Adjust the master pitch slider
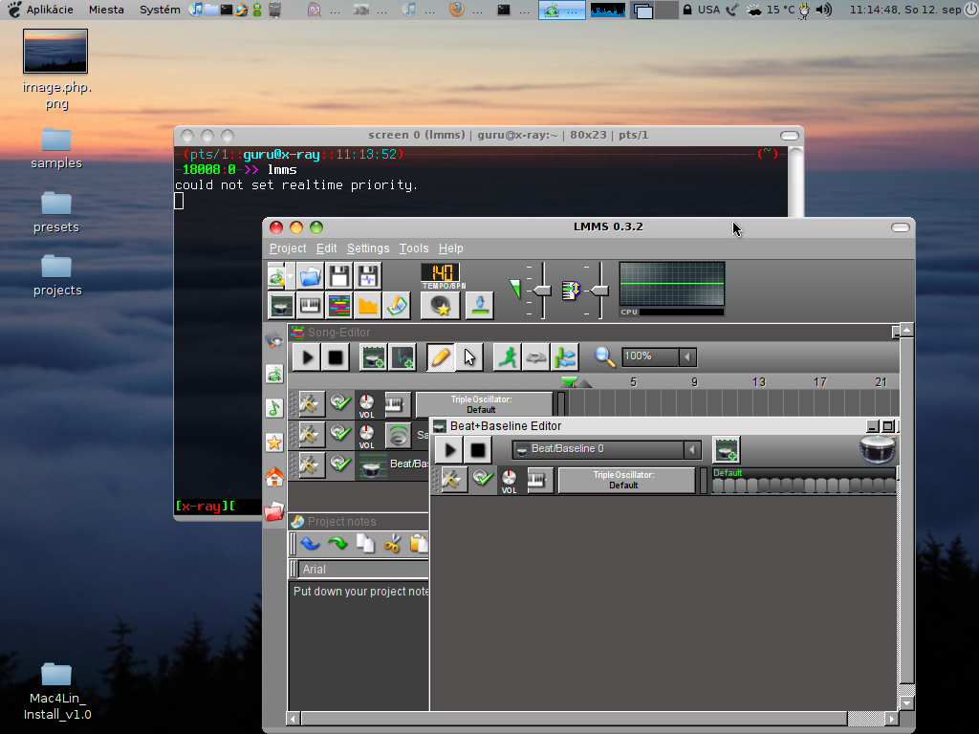Viewport: 979px width, 734px height. point(599,291)
